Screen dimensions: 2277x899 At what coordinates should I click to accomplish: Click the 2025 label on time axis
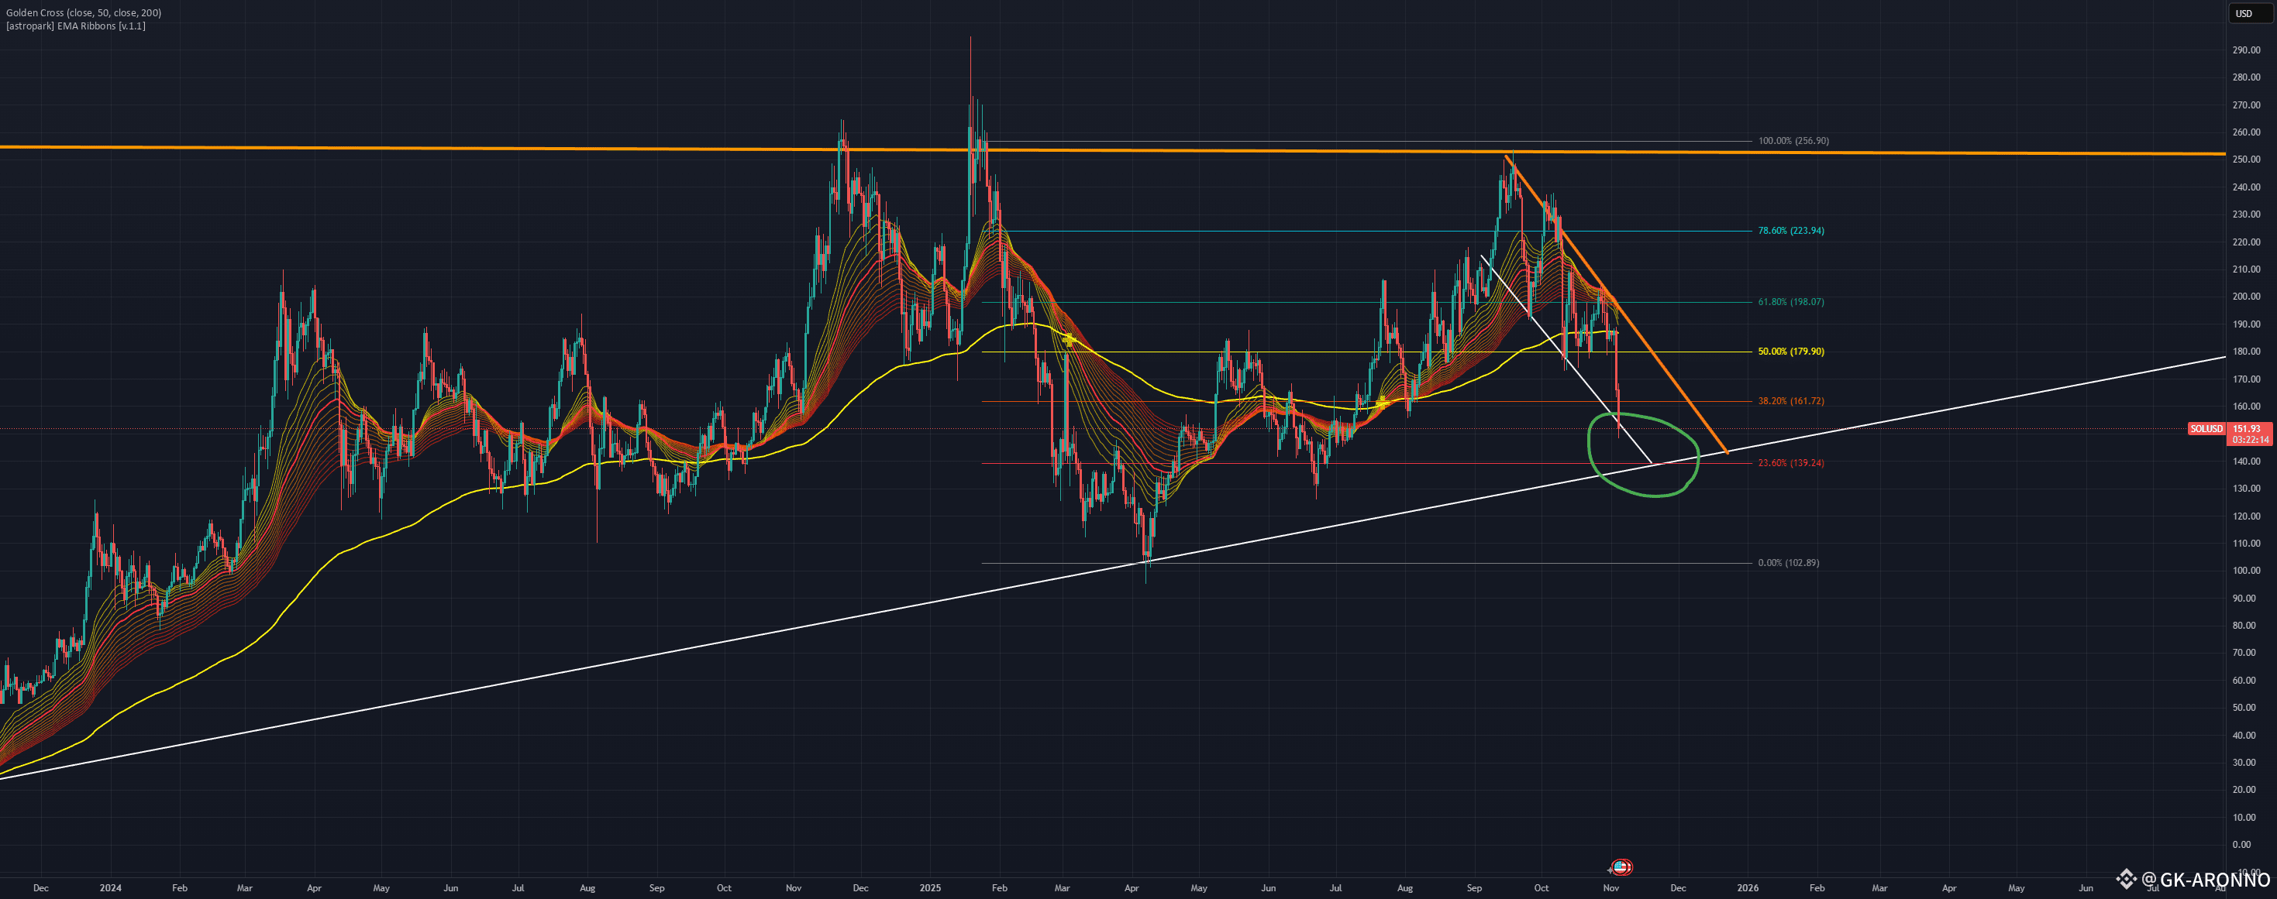click(930, 887)
